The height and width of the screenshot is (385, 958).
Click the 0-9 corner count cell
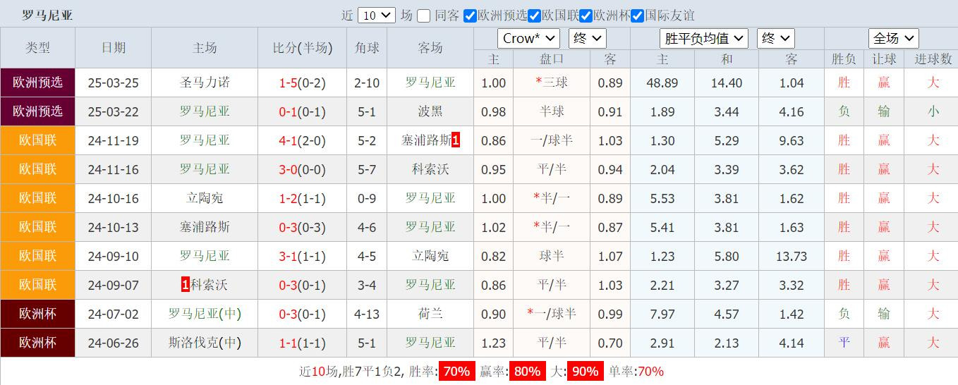pyautogui.click(x=367, y=198)
